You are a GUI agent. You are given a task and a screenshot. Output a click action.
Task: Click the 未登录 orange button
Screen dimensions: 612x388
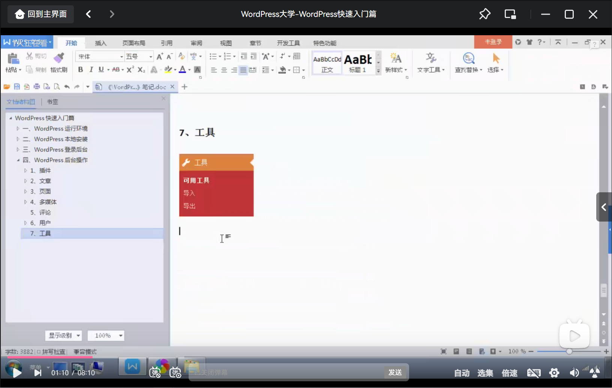(493, 42)
